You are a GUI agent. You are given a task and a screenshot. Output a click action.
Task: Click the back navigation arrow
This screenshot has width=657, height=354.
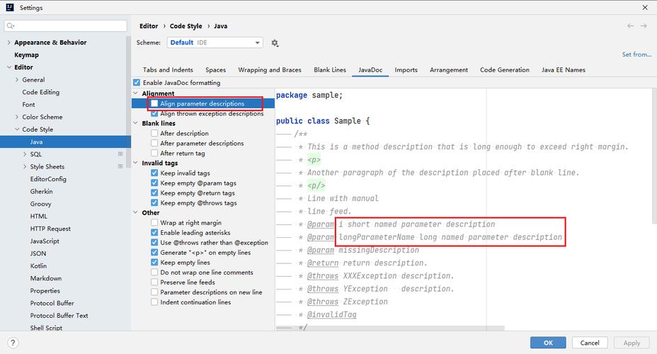click(x=630, y=26)
